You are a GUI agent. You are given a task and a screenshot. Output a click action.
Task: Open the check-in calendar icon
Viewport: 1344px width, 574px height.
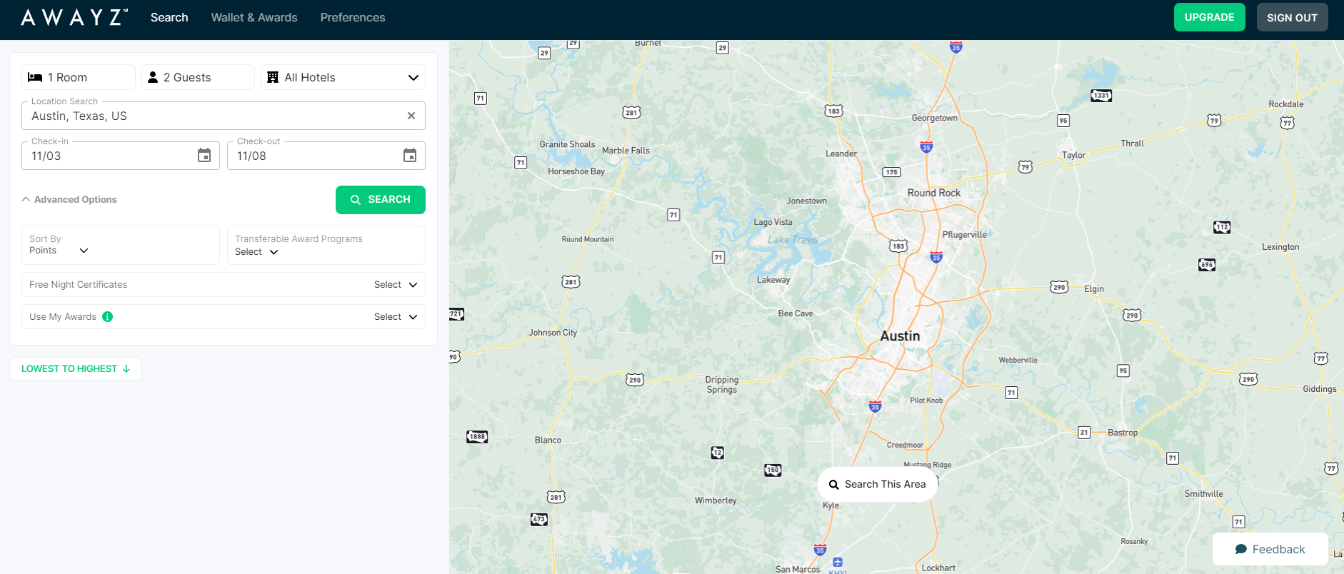pyautogui.click(x=204, y=156)
